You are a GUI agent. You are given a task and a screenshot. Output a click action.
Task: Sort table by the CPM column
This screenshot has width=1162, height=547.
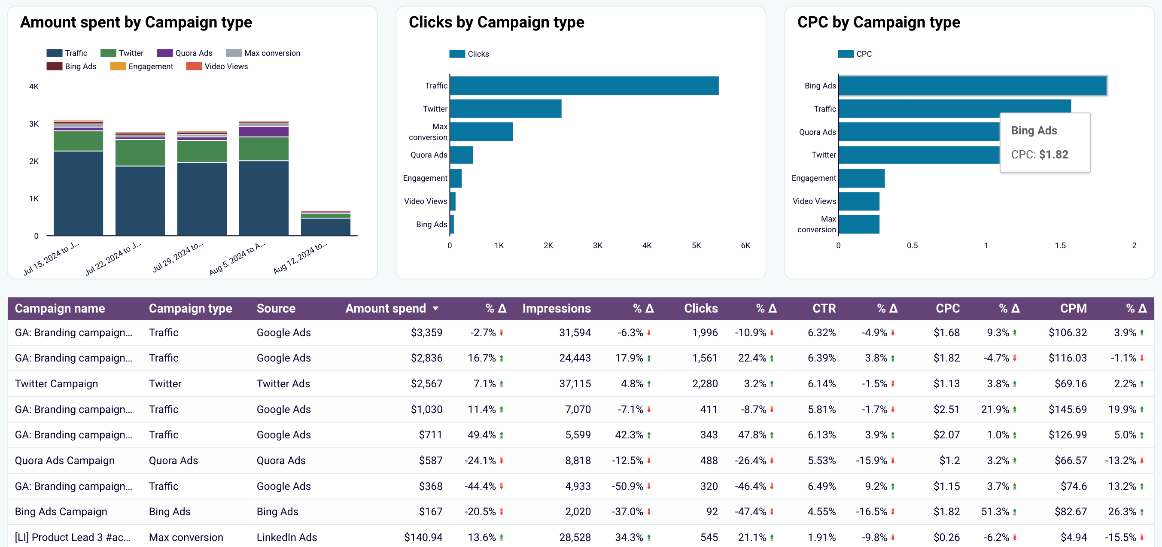(x=1073, y=308)
